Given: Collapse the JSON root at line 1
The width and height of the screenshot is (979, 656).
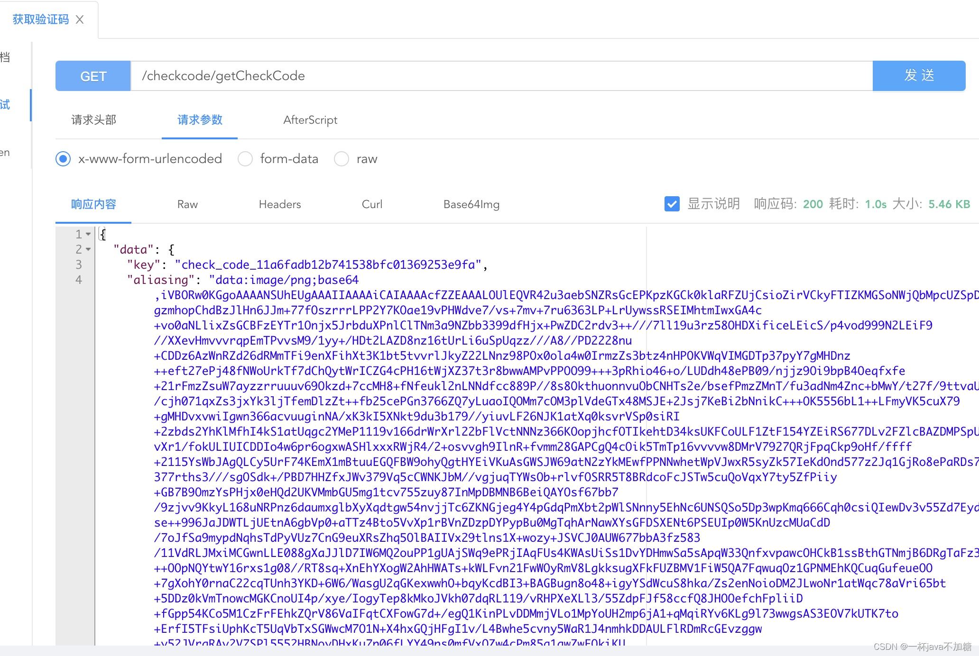Looking at the screenshot, I should point(88,234).
